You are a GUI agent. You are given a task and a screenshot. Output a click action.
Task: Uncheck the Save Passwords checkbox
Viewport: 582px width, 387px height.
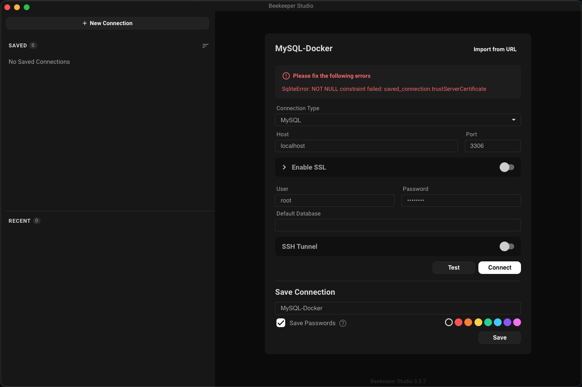click(x=281, y=323)
